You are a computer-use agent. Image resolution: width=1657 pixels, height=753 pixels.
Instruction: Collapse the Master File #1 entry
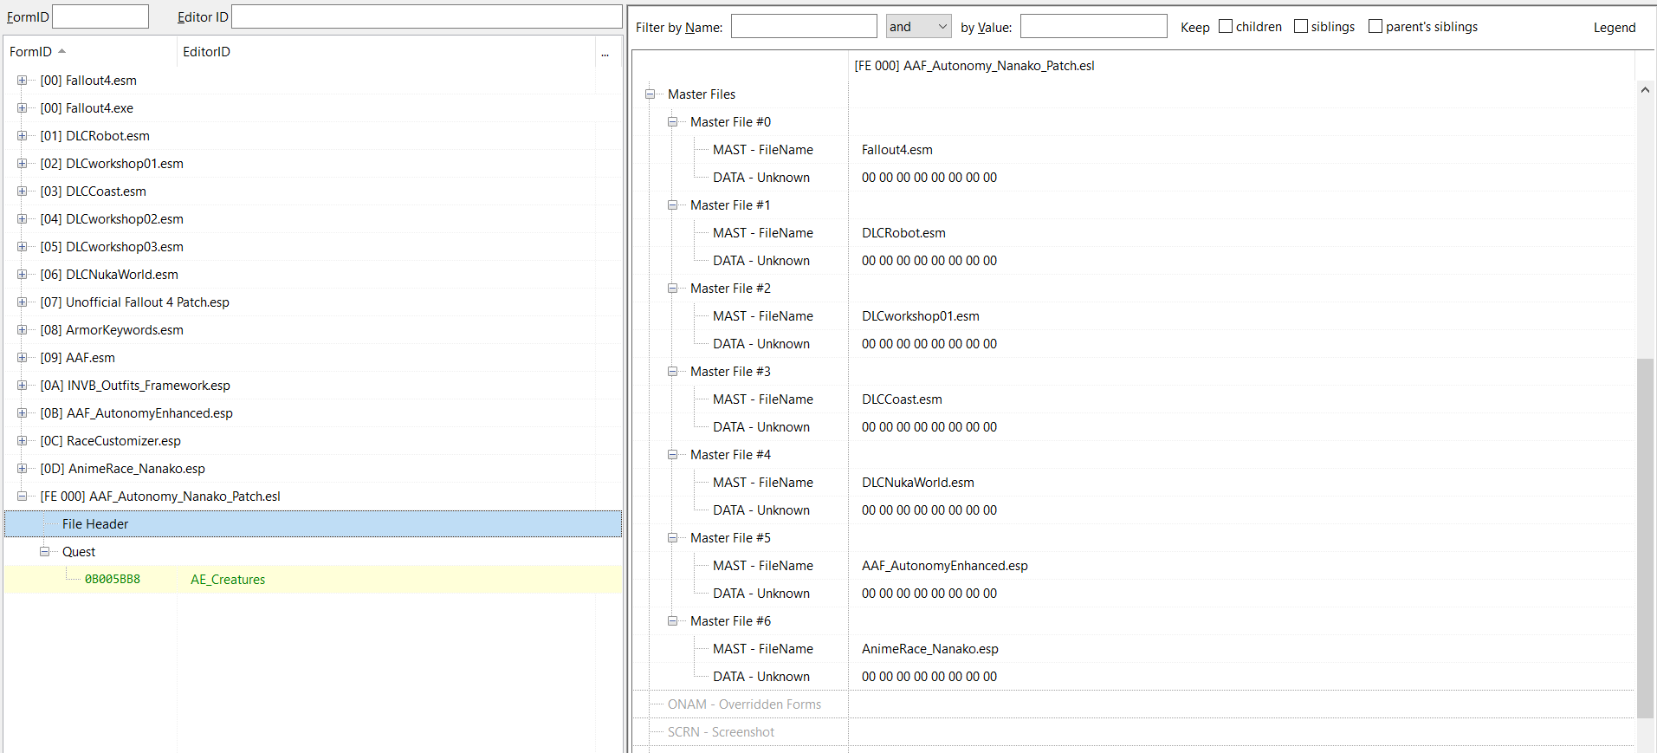[x=672, y=205]
